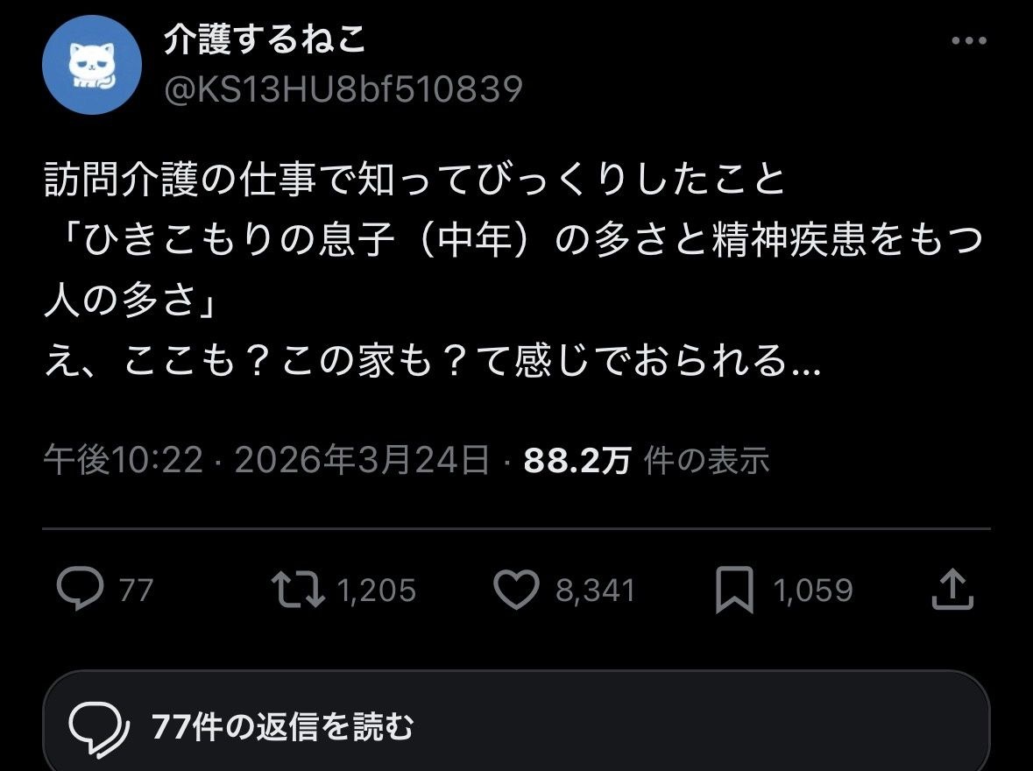Click the cat profile avatar
The width and height of the screenshot is (1033, 771).
tap(92, 65)
